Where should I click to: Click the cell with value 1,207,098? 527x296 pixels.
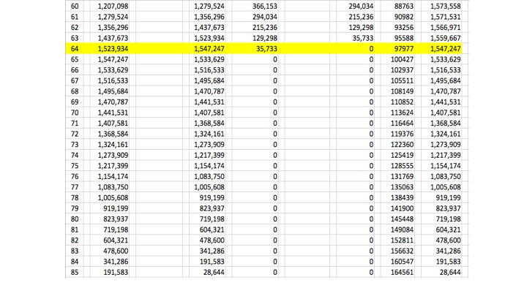[x=113, y=6]
